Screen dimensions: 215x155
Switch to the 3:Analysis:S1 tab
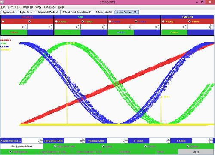coord(104,12)
